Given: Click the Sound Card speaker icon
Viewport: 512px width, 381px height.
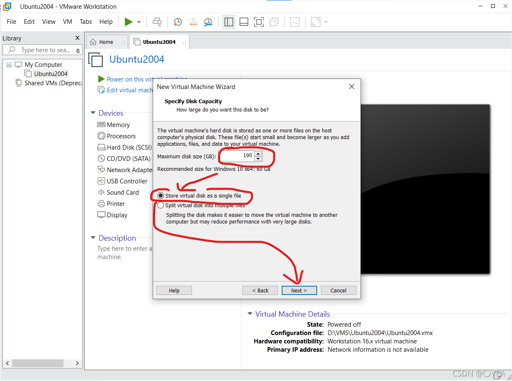Looking at the screenshot, I should pyautogui.click(x=101, y=193).
